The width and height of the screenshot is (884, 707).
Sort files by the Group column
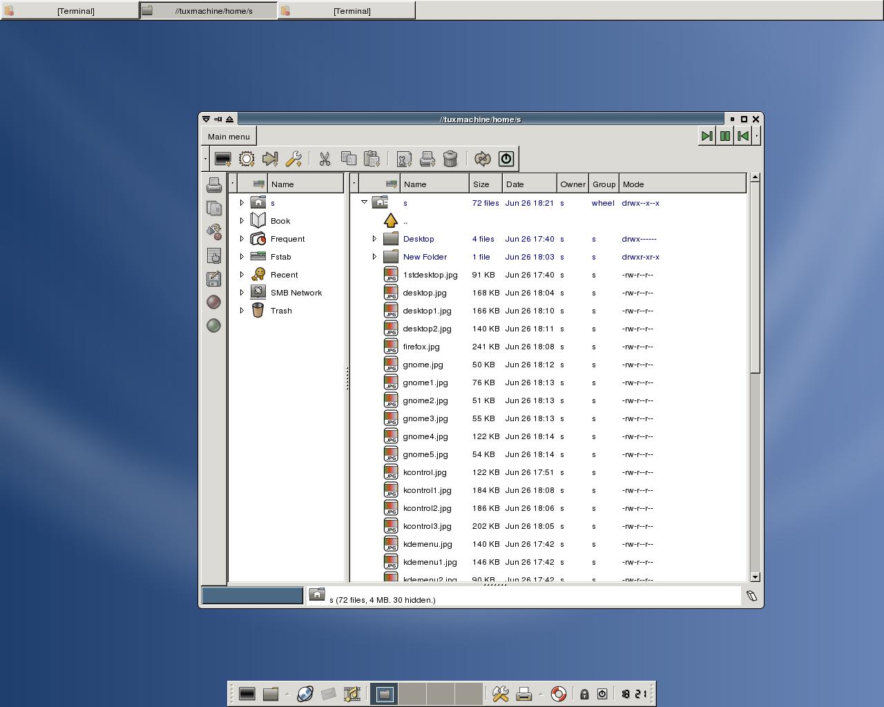[x=604, y=184]
